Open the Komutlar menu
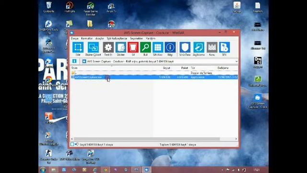 87,38
